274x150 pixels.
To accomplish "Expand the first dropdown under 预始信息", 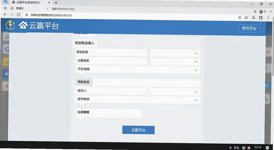I will (x=175, y=91).
